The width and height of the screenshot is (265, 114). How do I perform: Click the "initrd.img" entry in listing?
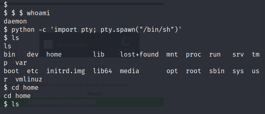click(66, 71)
